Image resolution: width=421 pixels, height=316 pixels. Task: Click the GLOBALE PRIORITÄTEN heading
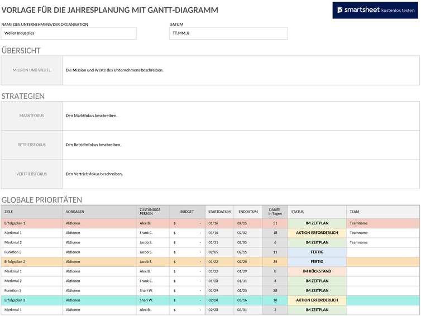click(x=42, y=200)
